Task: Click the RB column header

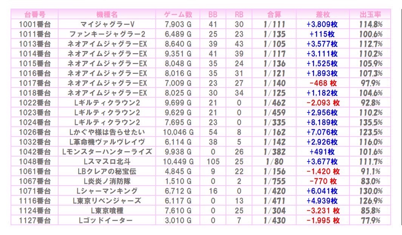Action: [239, 14]
